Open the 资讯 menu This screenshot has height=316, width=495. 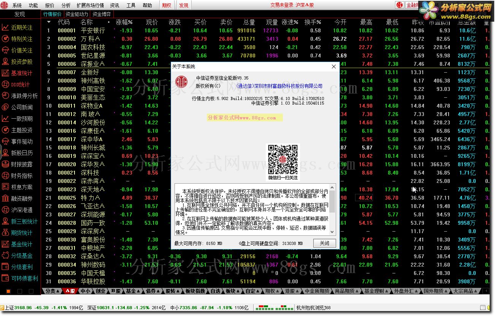pos(114,5)
